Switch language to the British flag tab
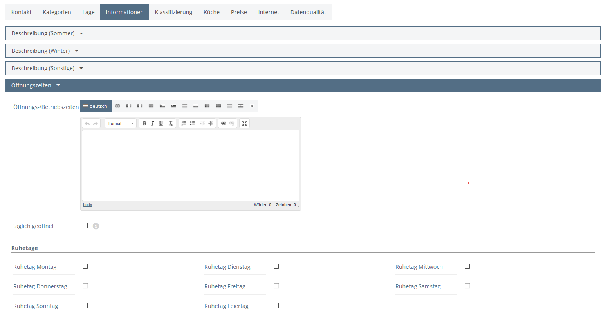This screenshot has height=322, width=608. (x=117, y=106)
